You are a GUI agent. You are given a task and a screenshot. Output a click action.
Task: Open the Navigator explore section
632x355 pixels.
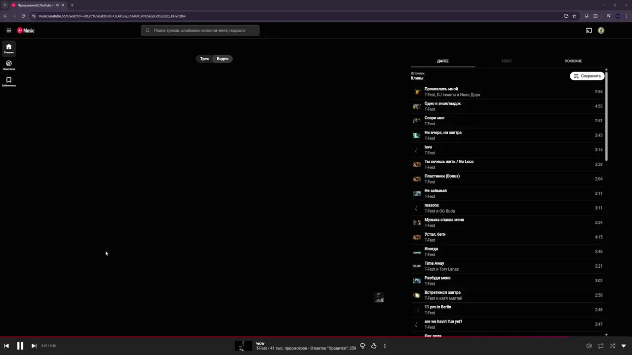click(x=8, y=65)
